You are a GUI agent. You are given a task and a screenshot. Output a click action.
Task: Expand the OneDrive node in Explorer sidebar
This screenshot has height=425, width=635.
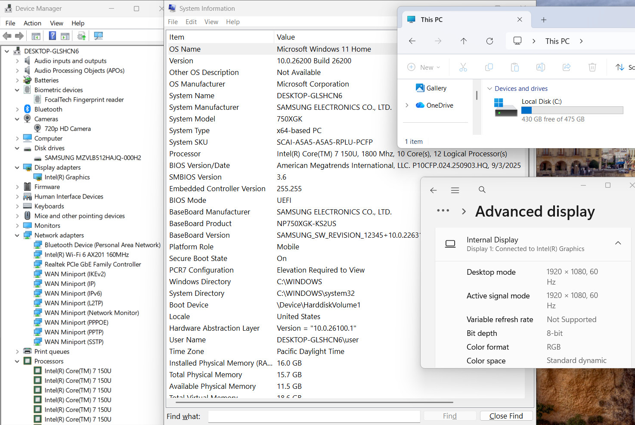407,105
